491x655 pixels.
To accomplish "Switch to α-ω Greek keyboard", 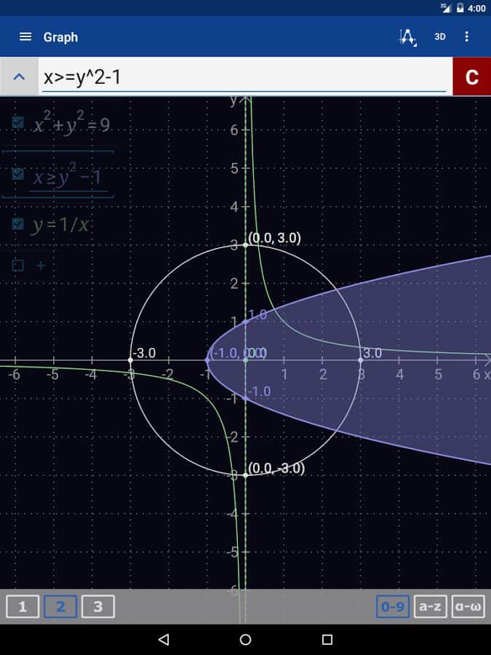I will click(468, 606).
